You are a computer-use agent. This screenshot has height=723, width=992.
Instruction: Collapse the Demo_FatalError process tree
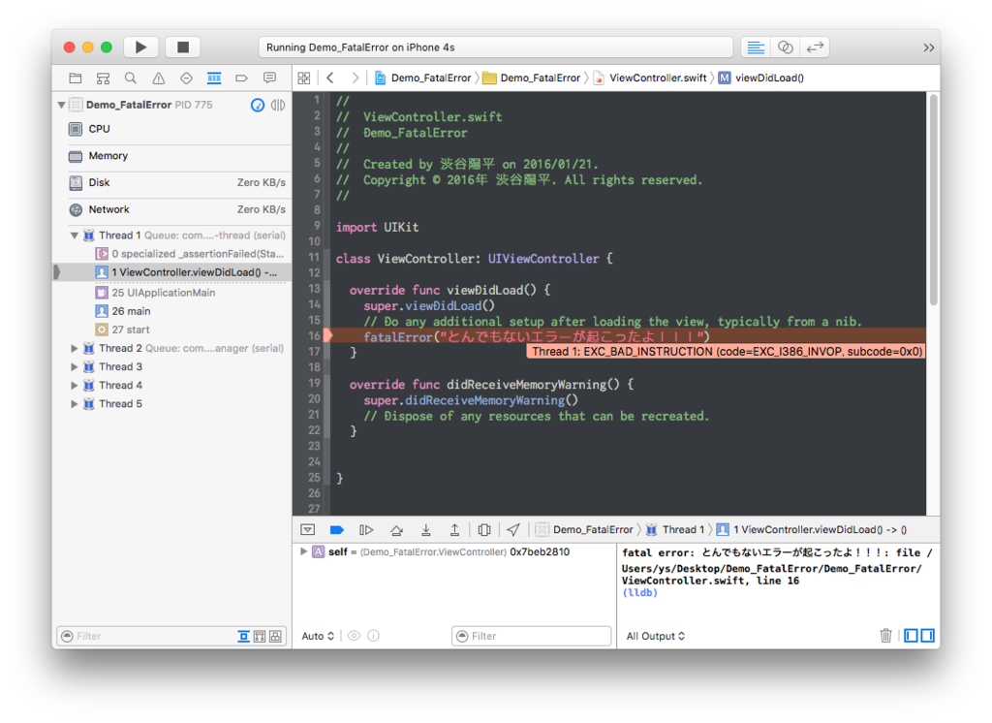pyautogui.click(x=61, y=105)
